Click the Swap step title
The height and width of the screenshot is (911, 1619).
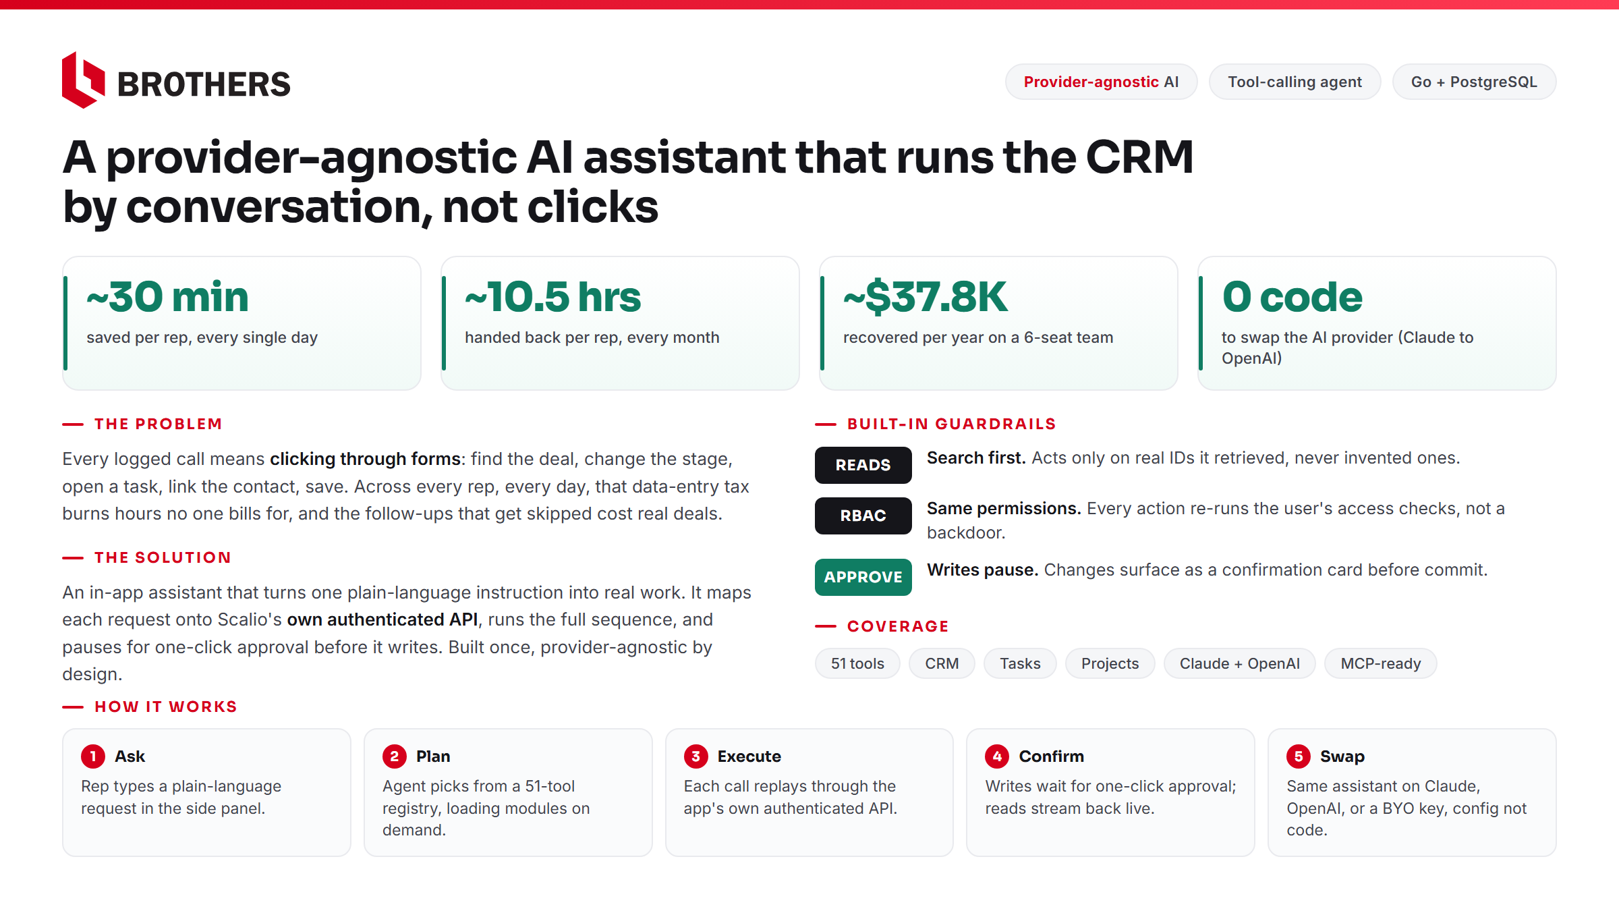pyautogui.click(x=1342, y=756)
